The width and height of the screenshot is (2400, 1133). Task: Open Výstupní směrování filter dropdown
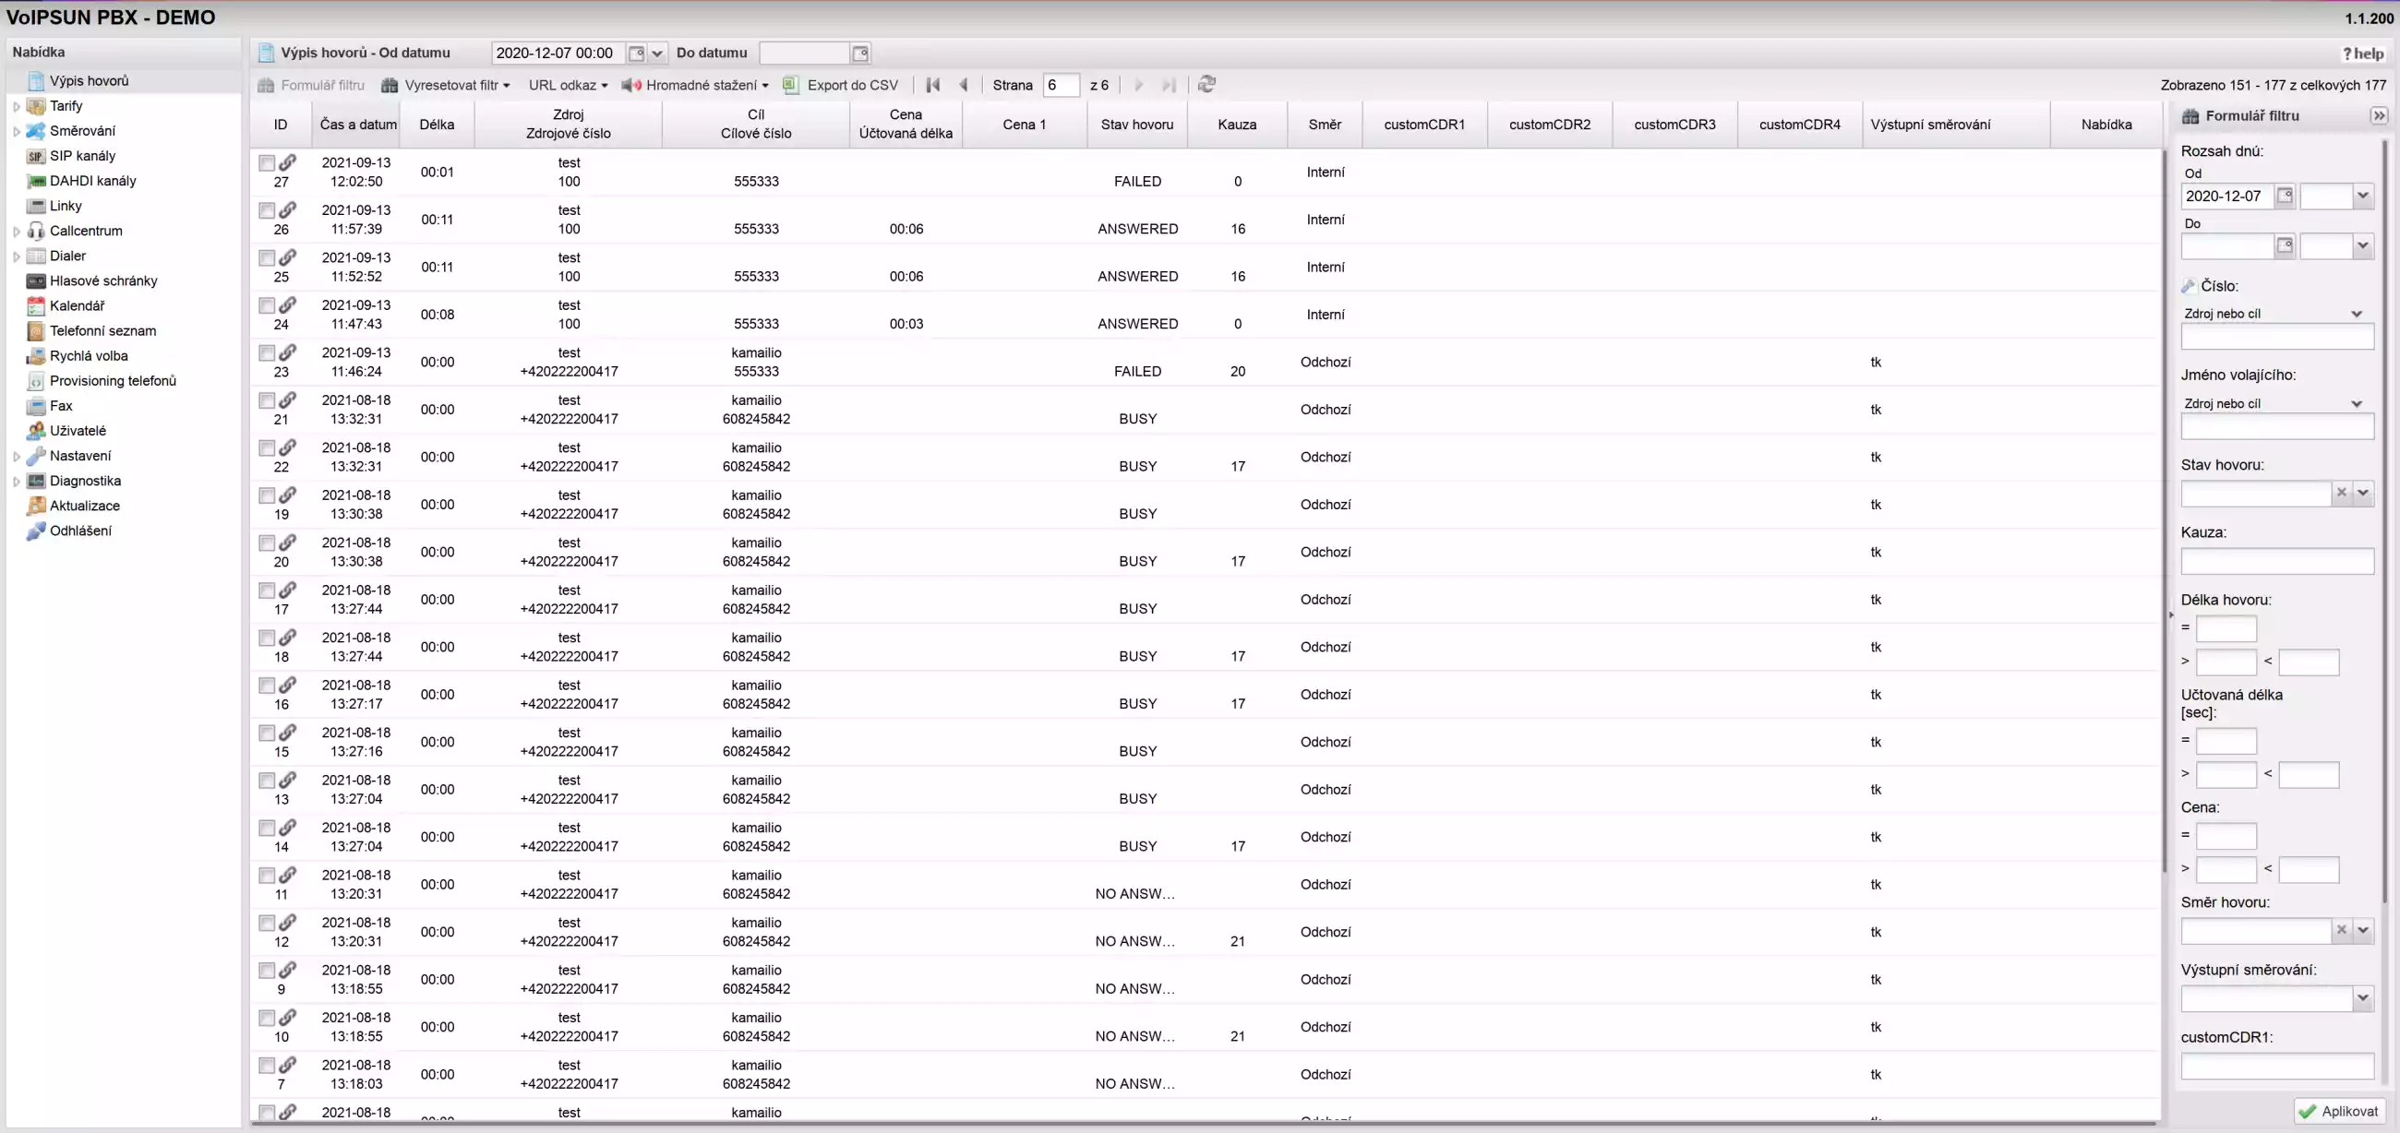point(2363,998)
